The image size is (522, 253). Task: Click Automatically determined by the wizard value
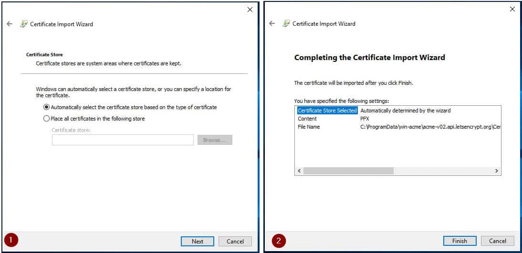click(406, 111)
